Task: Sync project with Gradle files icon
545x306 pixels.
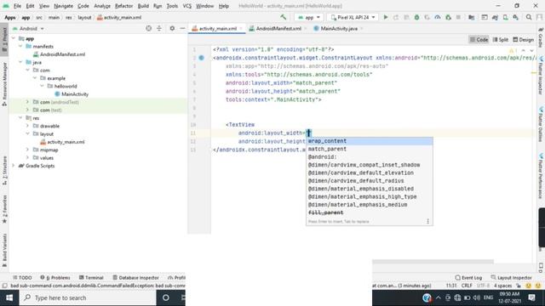Action: (x=495, y=17)
